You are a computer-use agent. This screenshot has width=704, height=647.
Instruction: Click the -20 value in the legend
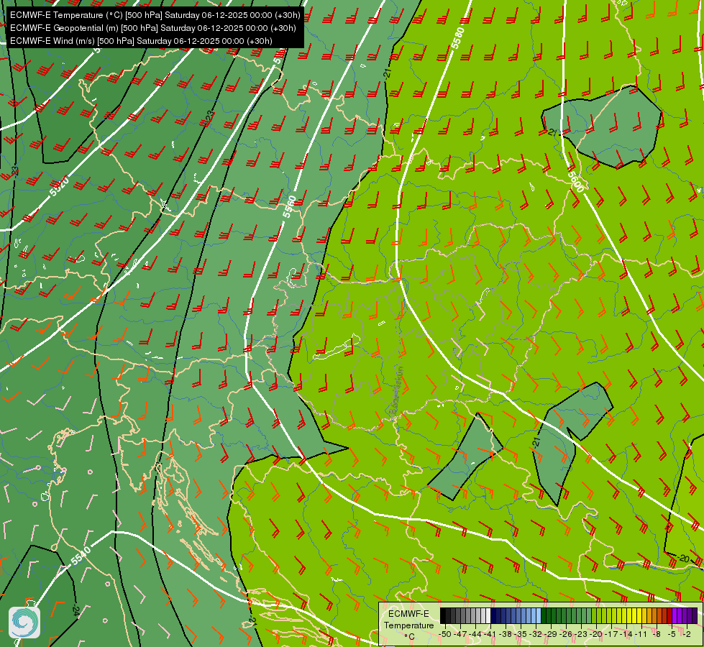[x=596, y=634]
